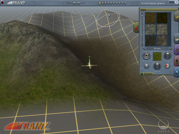Switch to the next region after Britain

click(x=171, y=49)
